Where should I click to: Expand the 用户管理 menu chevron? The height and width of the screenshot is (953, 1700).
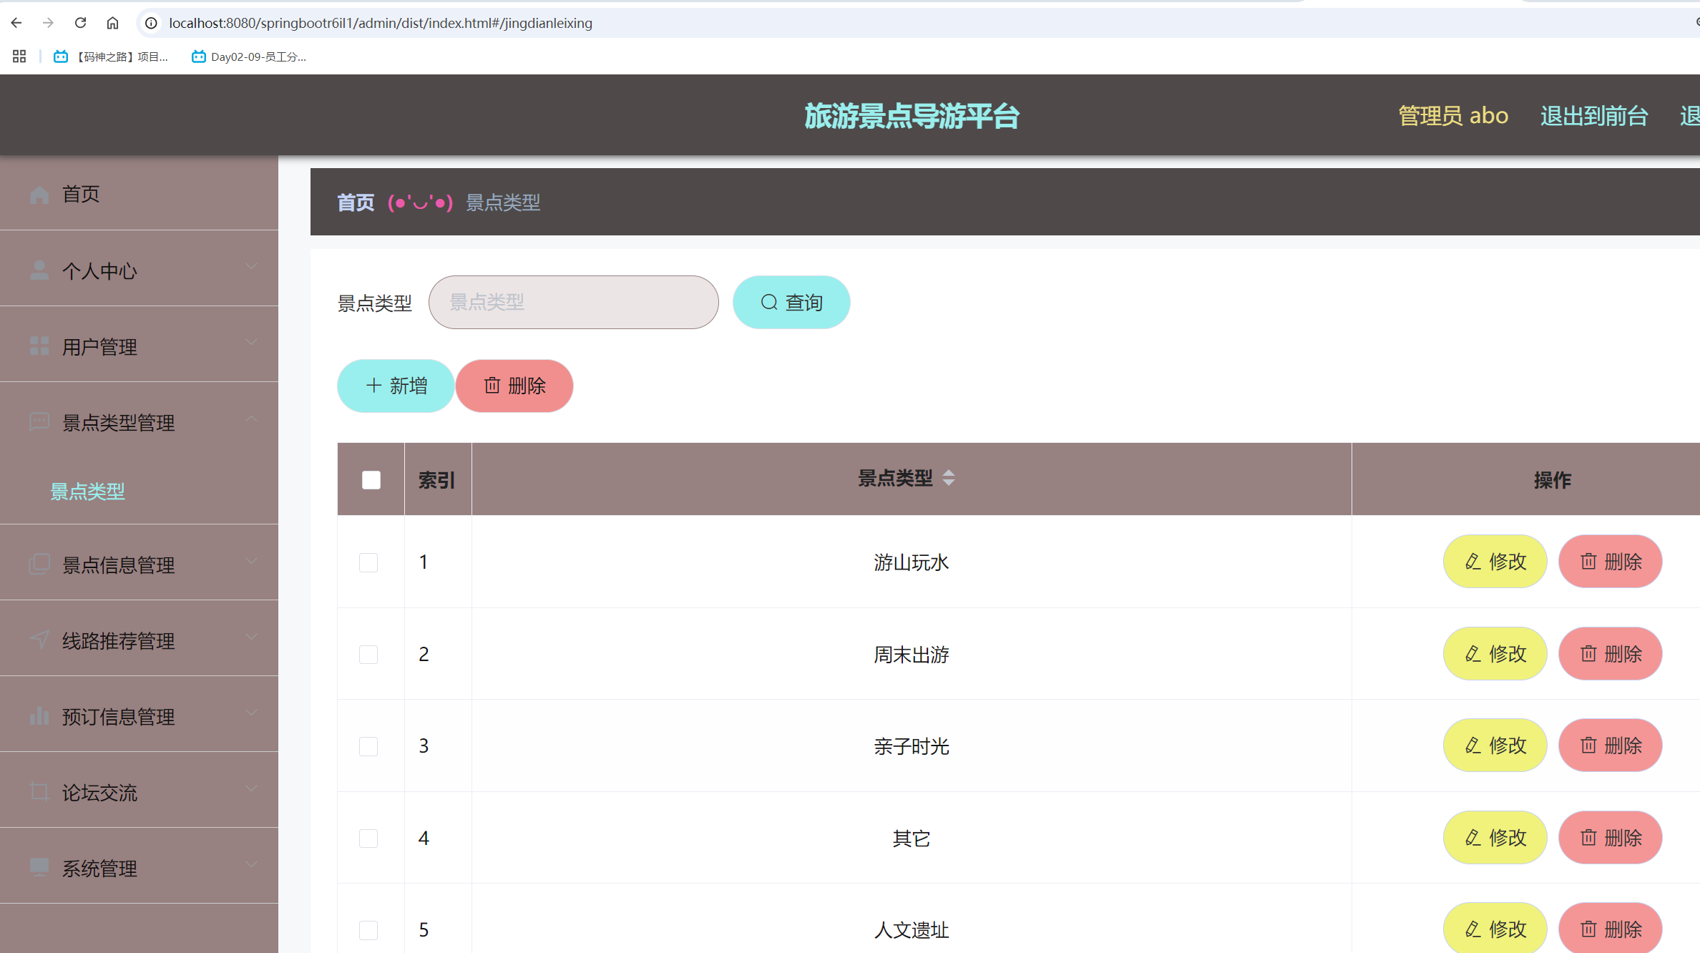(x=251, y=342)
